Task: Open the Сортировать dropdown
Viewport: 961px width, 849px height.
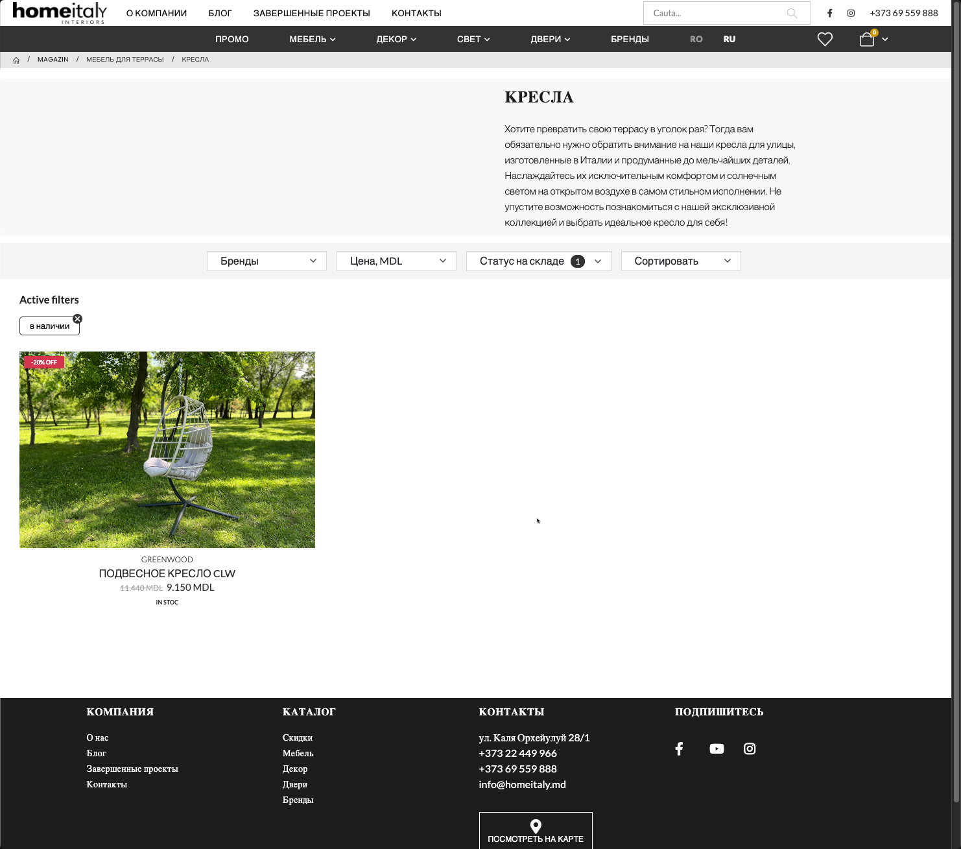Action: [681, 261]
